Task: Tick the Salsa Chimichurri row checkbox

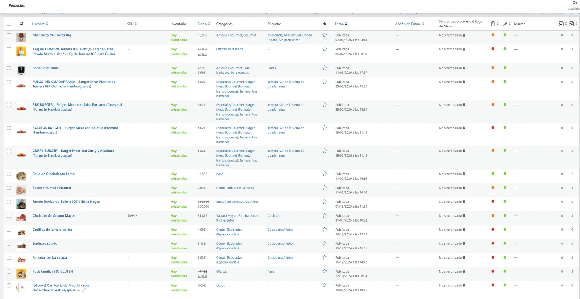Action: click(x=9, y=68)
